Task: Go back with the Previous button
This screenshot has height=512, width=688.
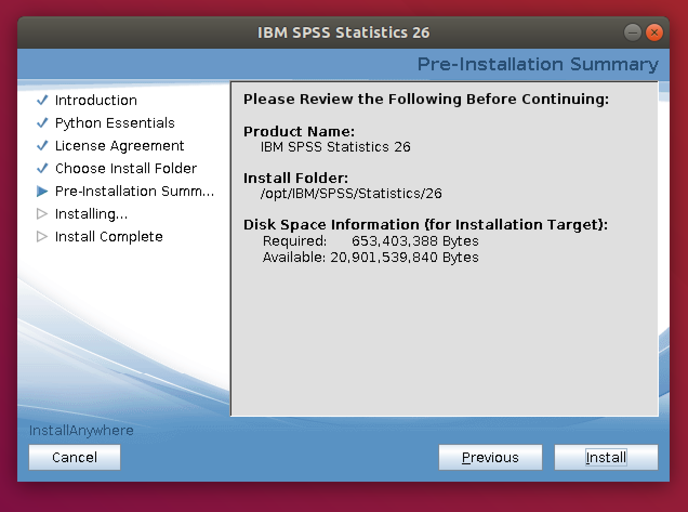Action: (x=490, y=457)
